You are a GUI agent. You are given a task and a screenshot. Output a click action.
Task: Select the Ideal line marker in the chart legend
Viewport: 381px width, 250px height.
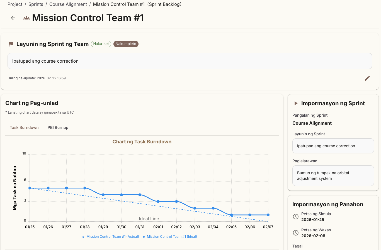tap(144, 236)
